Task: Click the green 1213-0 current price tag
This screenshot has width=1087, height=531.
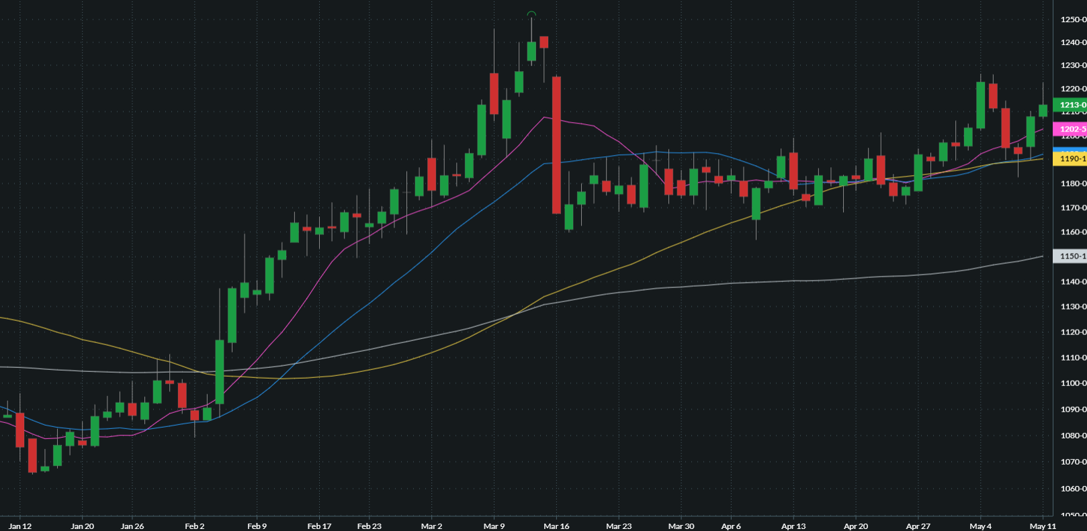Action: point(1070,105)
